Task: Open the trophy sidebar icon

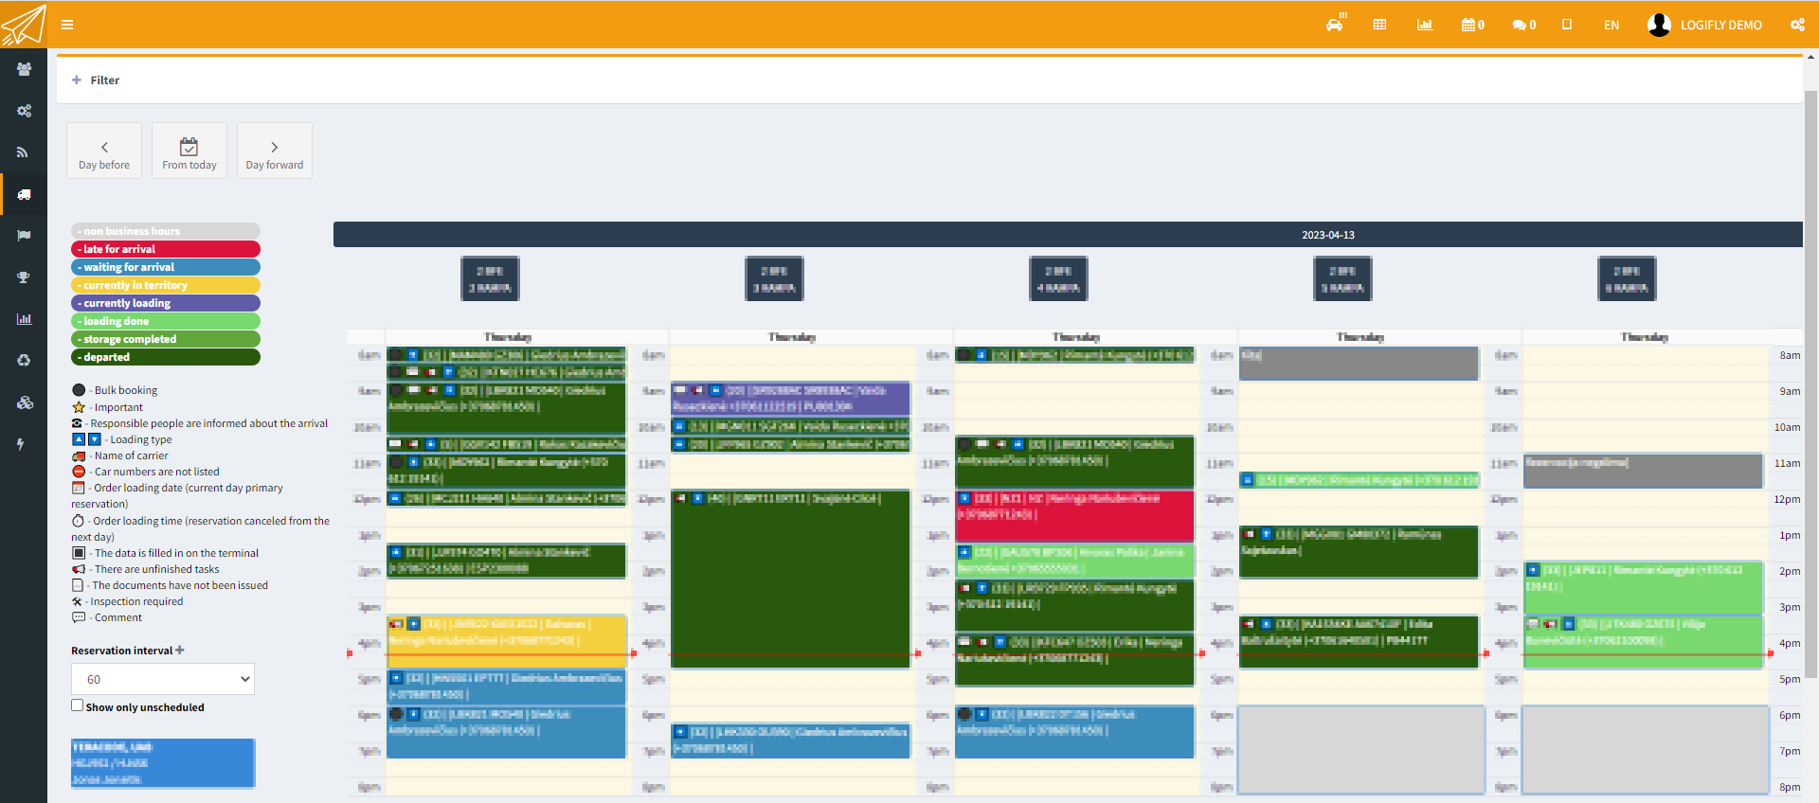Action: pos(24,277)
